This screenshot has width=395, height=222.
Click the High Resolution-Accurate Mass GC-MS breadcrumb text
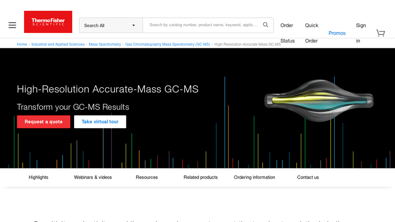[x=247, y=44]
